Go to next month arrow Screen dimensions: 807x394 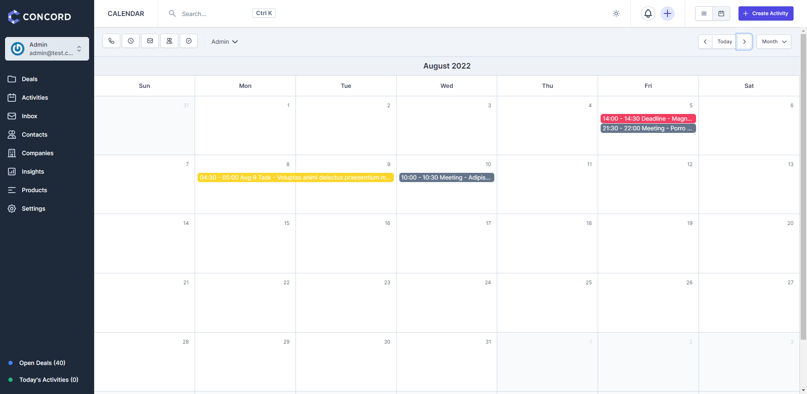[744, 42]
